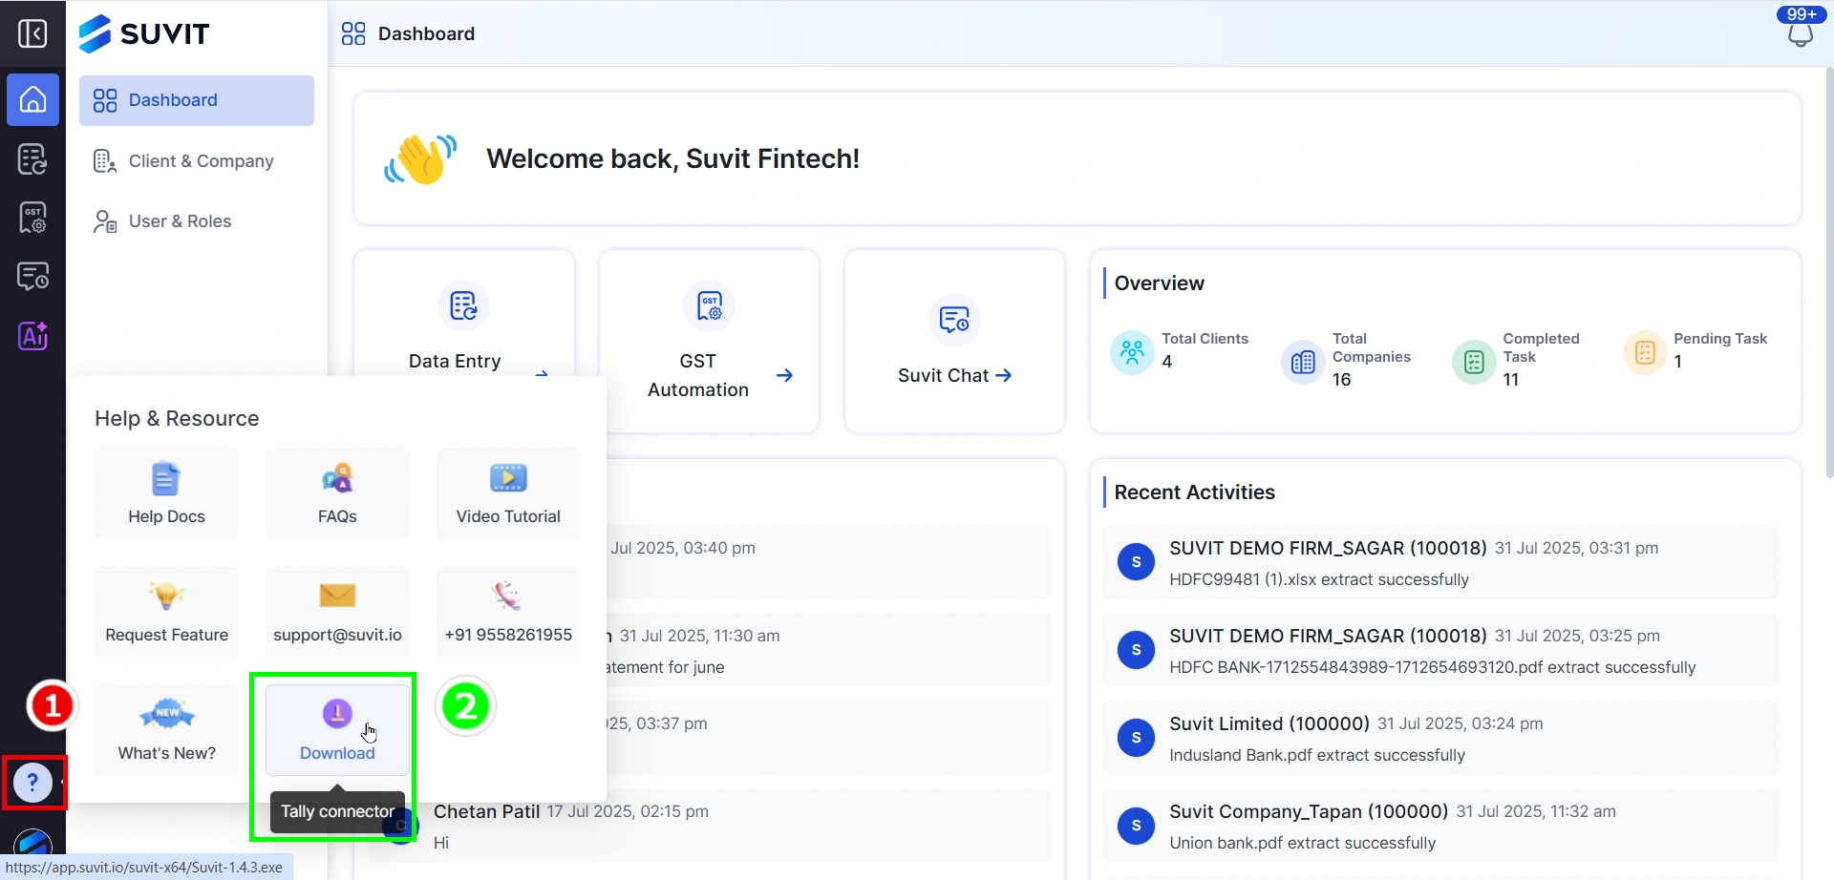
Task: Click the page vertical scrollbar
Action: 1828,286
